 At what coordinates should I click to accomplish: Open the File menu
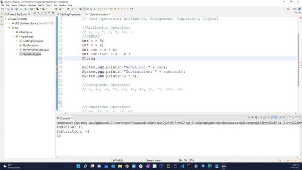(x=2, y=5)
